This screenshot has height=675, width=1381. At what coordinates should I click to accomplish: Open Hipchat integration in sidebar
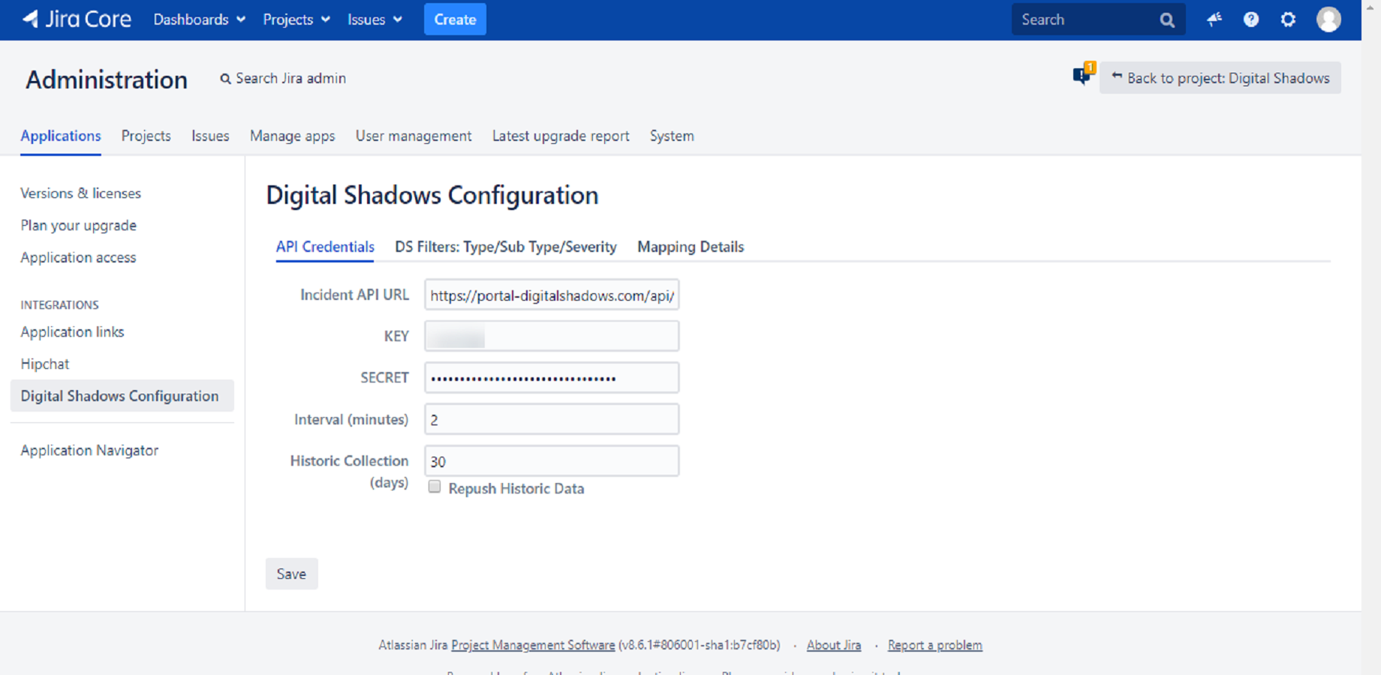click(45, 364)
